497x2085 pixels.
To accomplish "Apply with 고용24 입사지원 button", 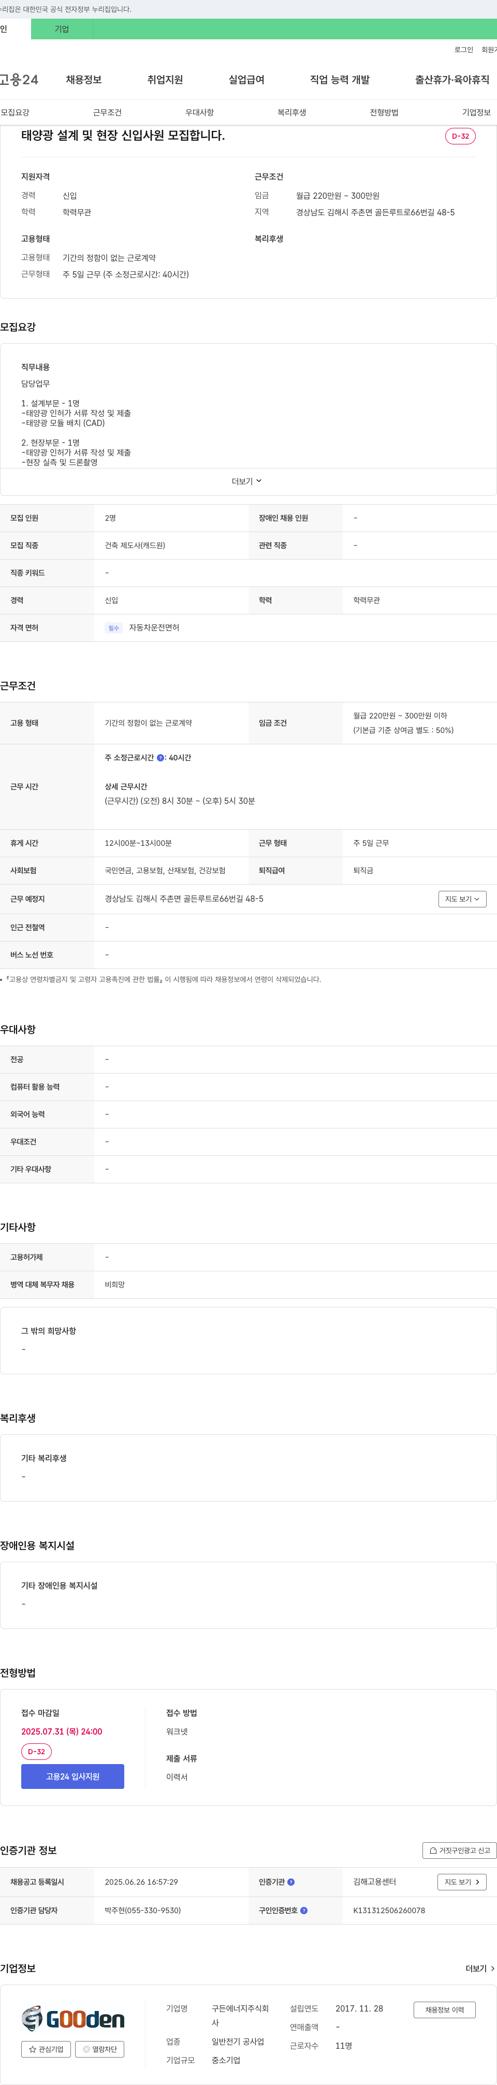I will pyautogui.click(x=73, y=1776).
